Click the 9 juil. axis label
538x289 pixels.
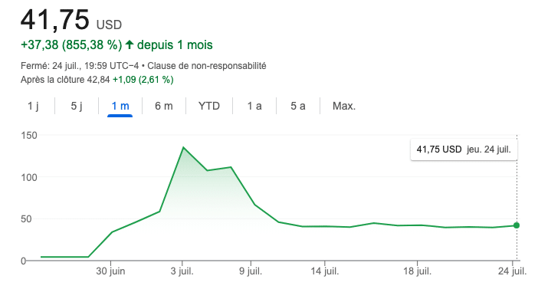251,271
